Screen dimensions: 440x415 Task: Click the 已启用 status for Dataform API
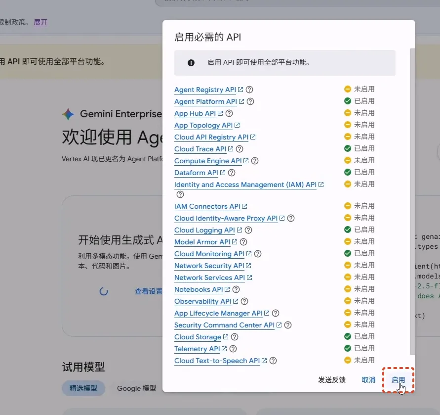(x=360, y=172)
